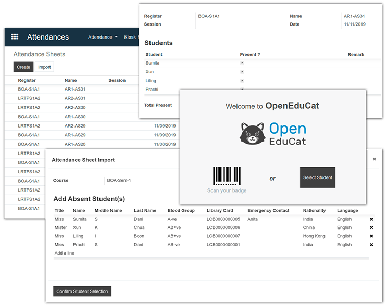
Task: Click Remark column header
Action: [356, 55]
